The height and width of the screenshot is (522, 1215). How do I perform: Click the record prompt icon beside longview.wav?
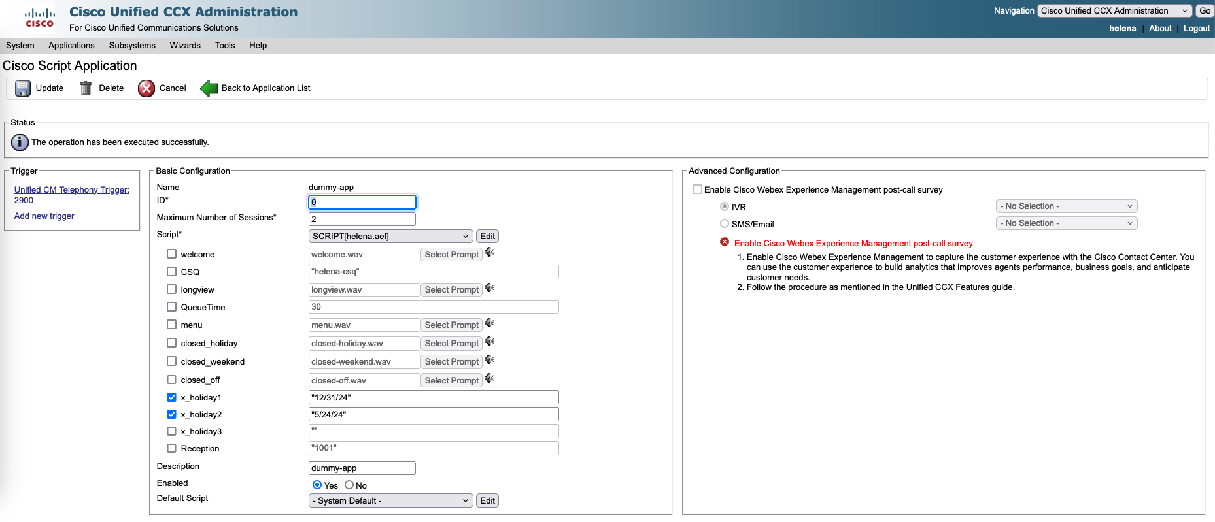489,287
